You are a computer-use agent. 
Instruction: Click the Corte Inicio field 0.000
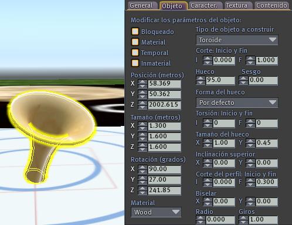pyautogui.click(x=224, y=60)
